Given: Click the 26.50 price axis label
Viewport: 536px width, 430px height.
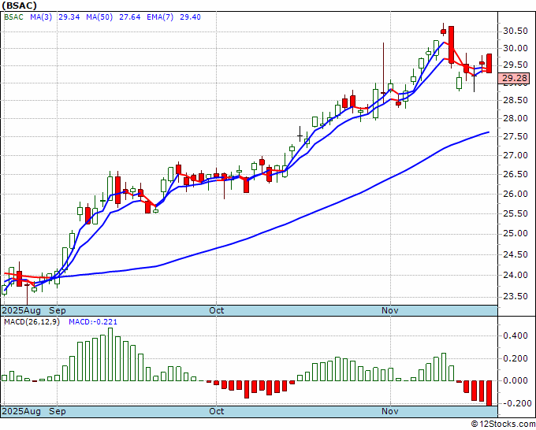Looking at the screenshot, I should tap(516, 175).
